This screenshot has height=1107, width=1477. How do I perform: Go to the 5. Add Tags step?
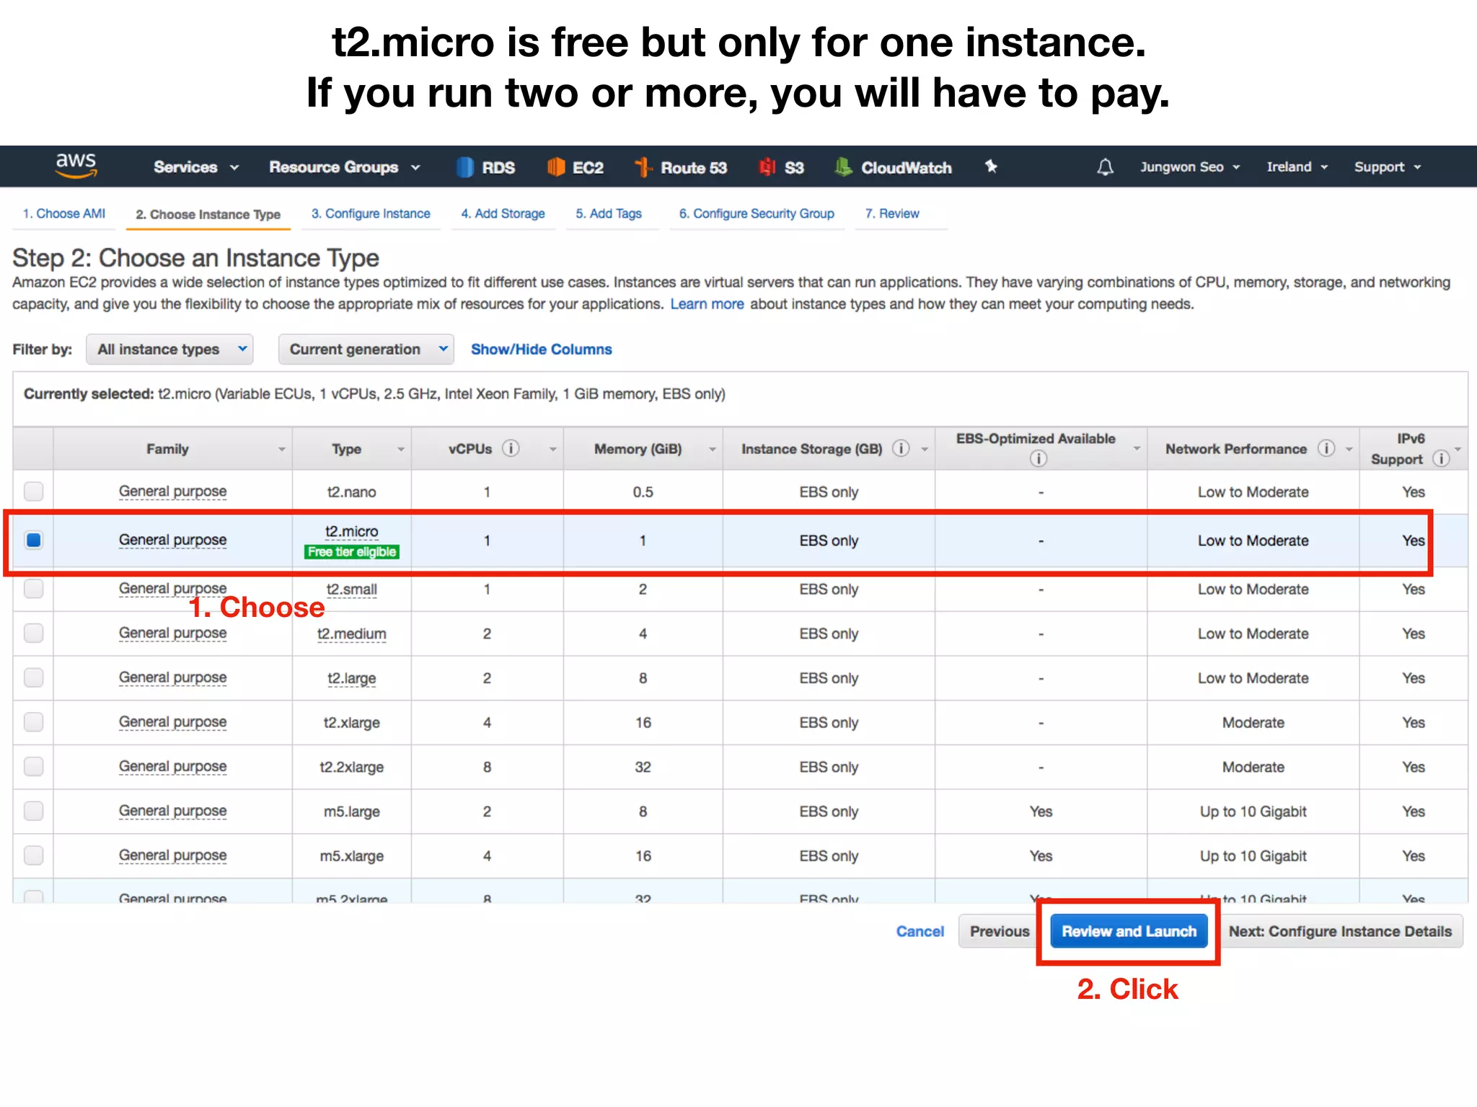pyautogui.click(x=609, y=214)
